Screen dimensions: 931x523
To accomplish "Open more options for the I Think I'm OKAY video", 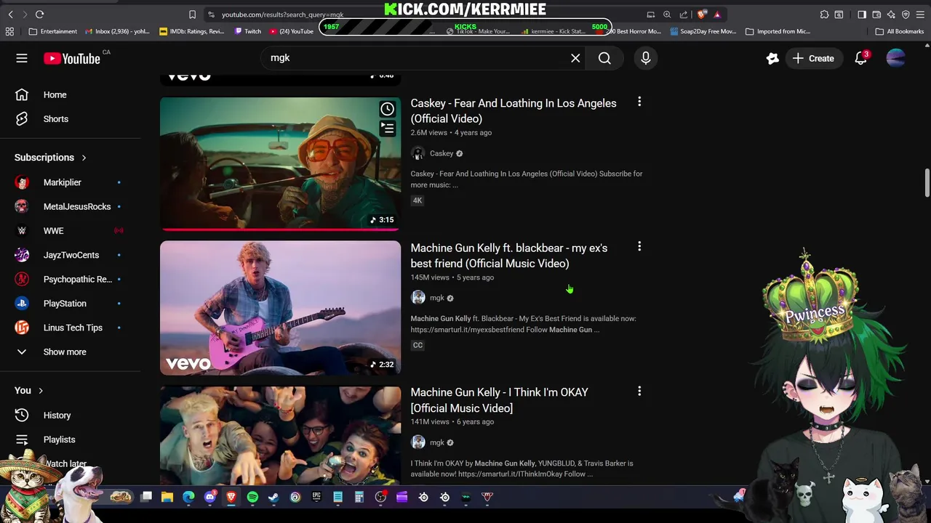I will (639, 392).
